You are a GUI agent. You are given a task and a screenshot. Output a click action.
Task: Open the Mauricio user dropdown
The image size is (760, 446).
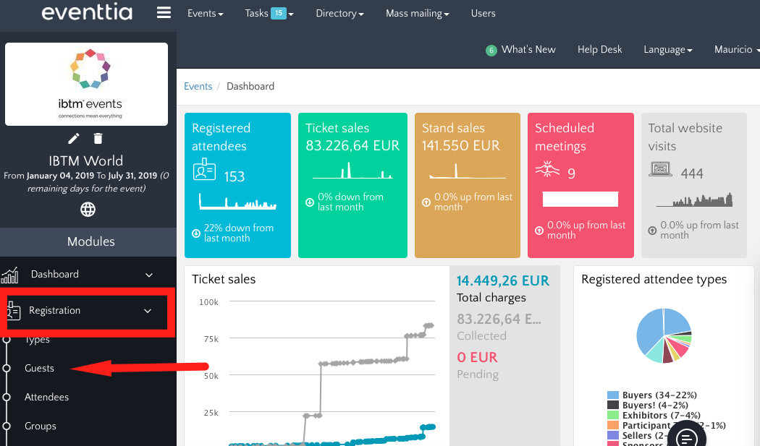tap(736, 50)
